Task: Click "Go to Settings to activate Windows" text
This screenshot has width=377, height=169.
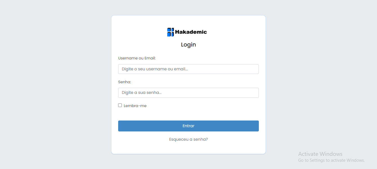Action: coord(331,160)
